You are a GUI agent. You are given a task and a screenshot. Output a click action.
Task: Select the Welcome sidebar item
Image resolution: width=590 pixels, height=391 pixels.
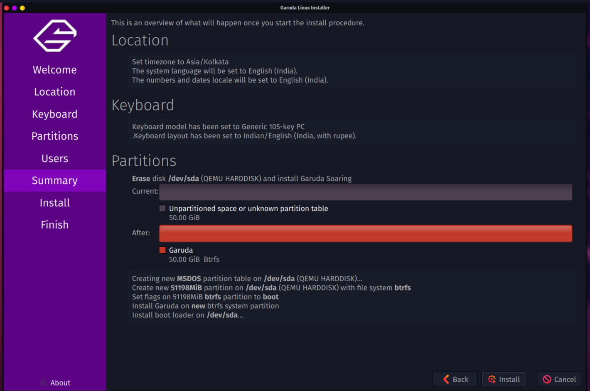click(x=54, y=69)
